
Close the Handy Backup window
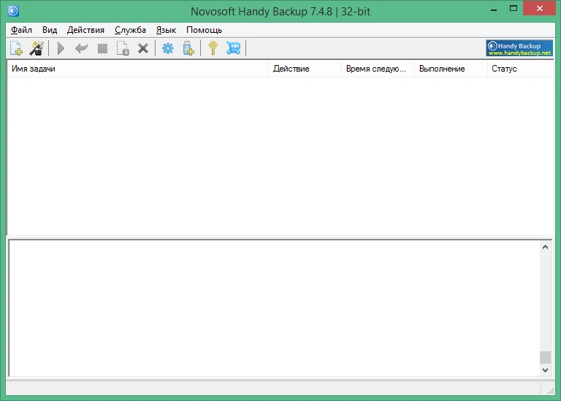coord(540,8)
